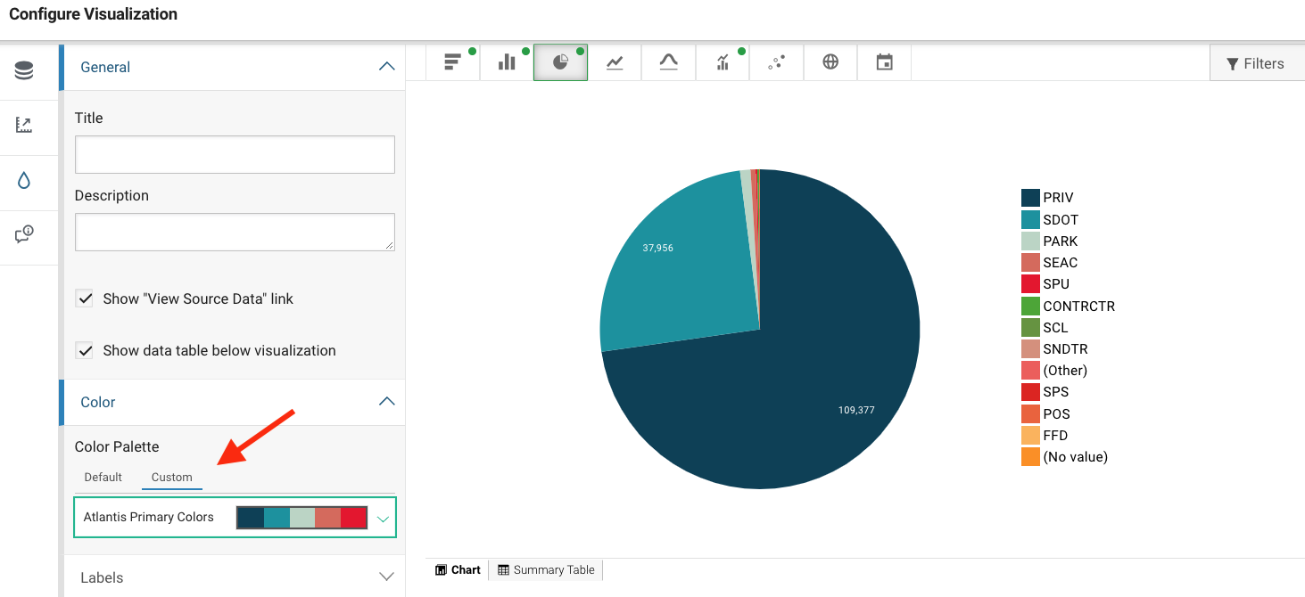Open the data source sidebar icon
The height and width of the screenshot is (597, 1305).
click(24, 71)
